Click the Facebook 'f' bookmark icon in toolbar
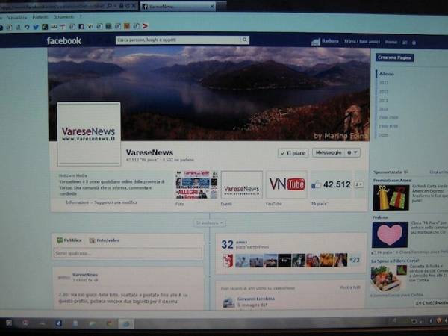The width and height of the screenshot is (448, 336). tap(81, 27)
